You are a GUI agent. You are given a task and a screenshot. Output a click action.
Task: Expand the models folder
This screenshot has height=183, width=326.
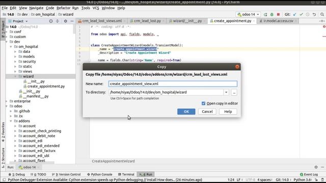click(15, 56)
